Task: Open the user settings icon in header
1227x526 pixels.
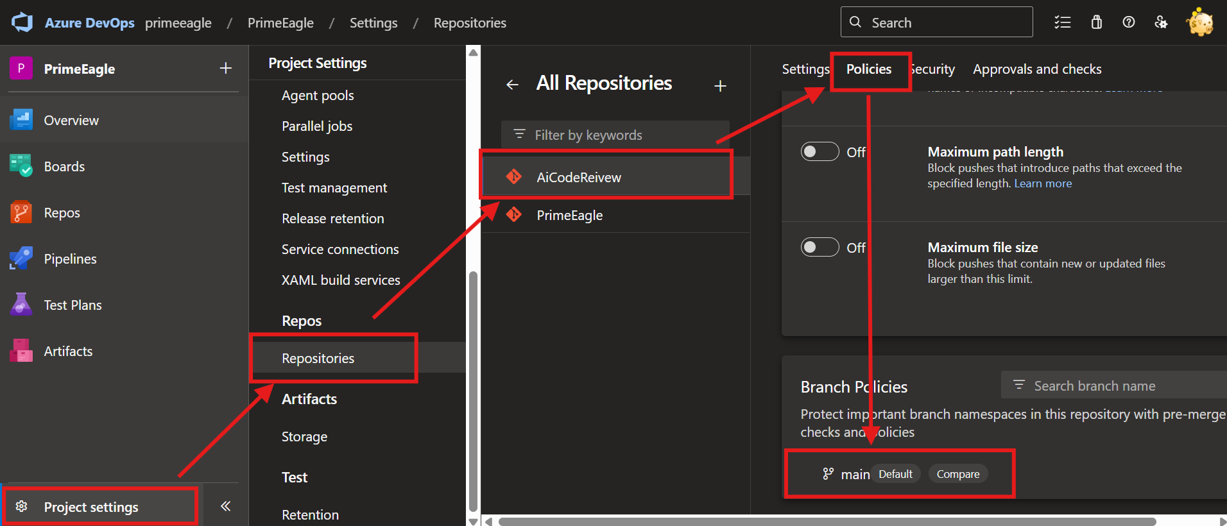Action: click(1161, 22)
